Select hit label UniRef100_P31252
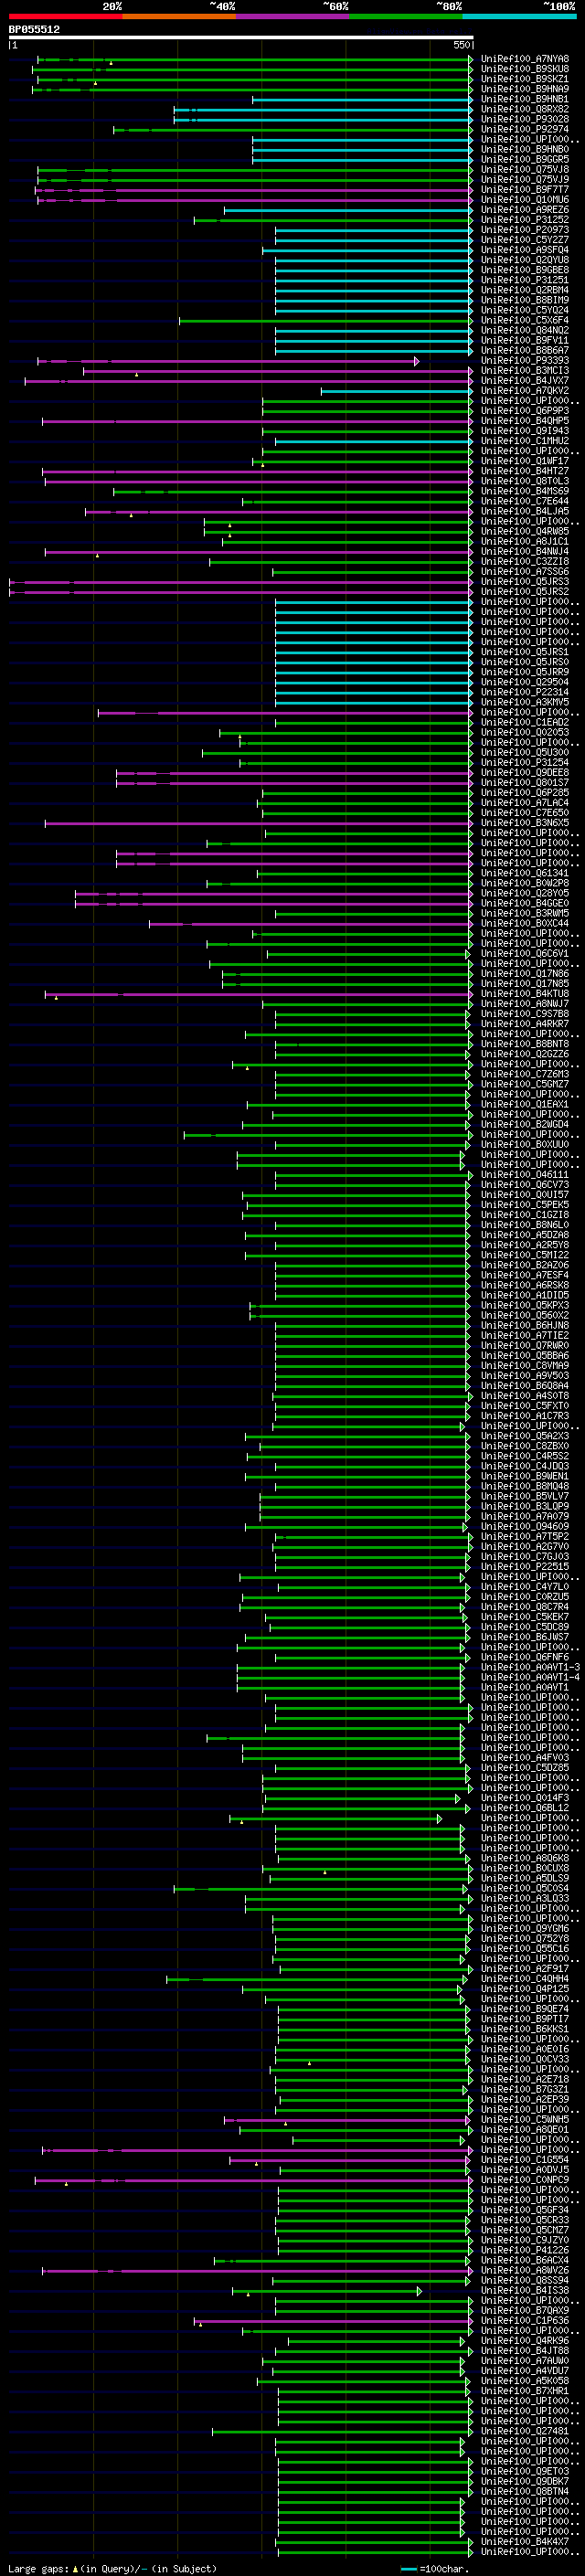This screenshot has width=585, height=2576. (x=525, y=220)
